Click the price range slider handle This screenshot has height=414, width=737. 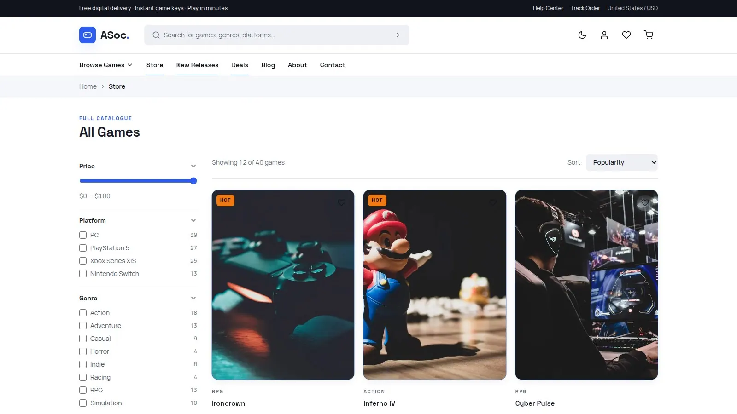[x=193, y=181]
